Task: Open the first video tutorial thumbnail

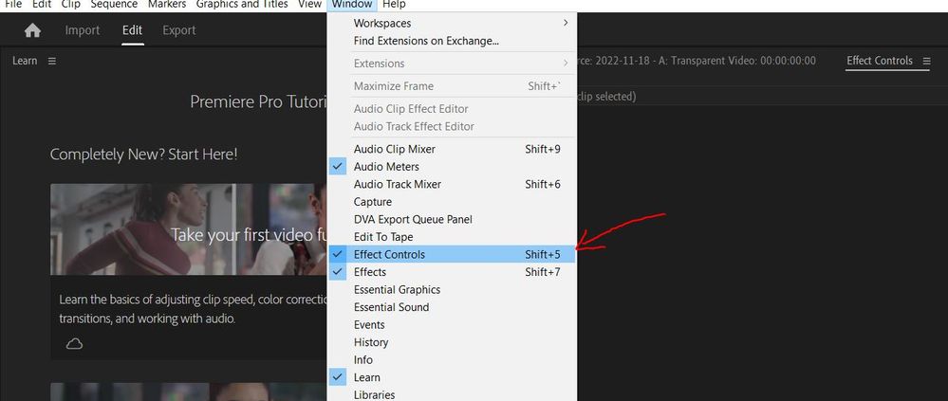Action: 189,229
